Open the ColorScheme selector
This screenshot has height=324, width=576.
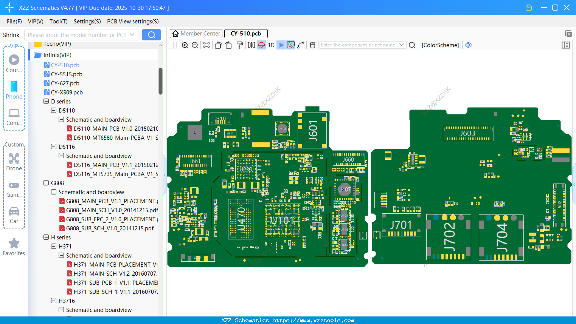pyautogui.click(x=440, y=45)
